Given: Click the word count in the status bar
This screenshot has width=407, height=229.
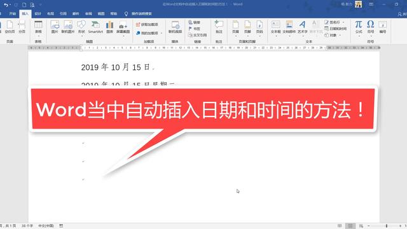Looking at the screenshot, I should pos(27,226).
